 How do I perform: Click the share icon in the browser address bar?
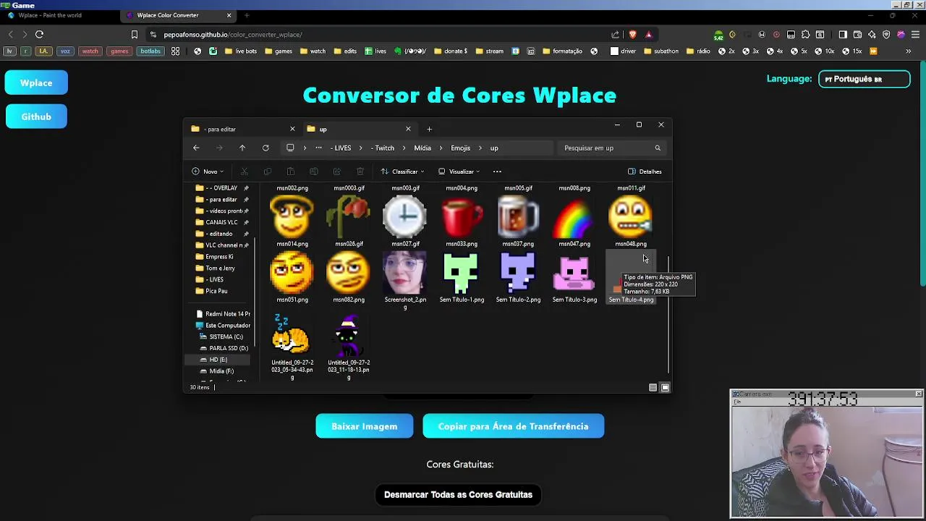616,34
